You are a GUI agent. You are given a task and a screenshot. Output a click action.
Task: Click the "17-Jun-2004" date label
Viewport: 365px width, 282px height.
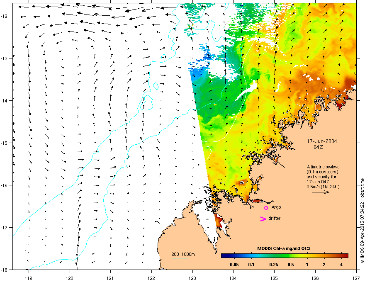point(322,141)
